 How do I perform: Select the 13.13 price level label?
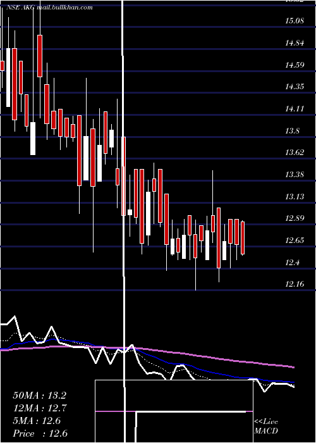pyautogui.click(x=295, y=196)
